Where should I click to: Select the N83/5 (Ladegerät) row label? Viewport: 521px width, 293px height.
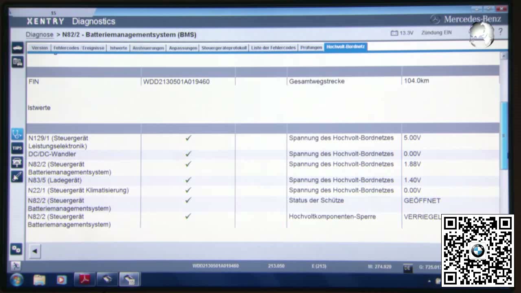click(55, 180)
